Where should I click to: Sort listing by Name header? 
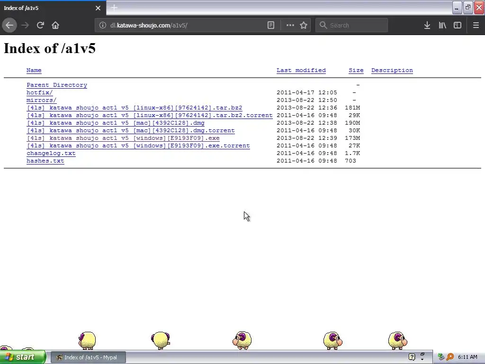(34, 70)
